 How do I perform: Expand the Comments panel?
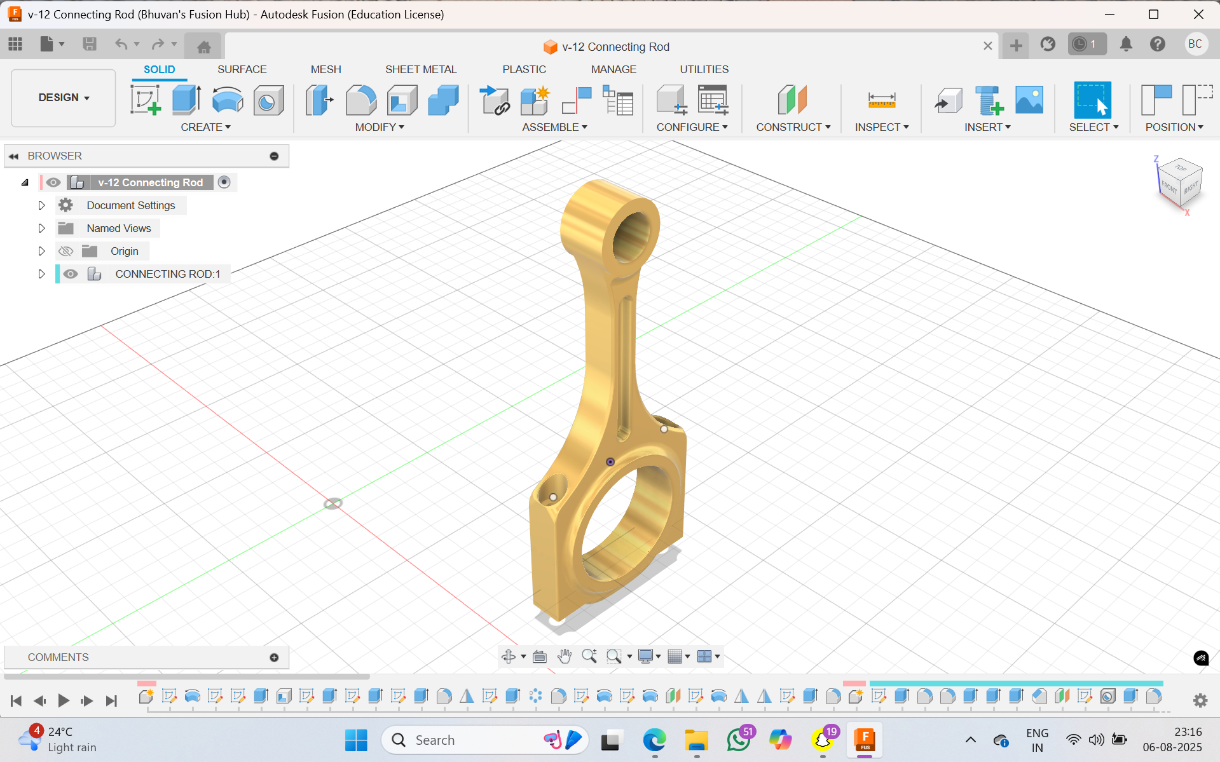(274, 657)
